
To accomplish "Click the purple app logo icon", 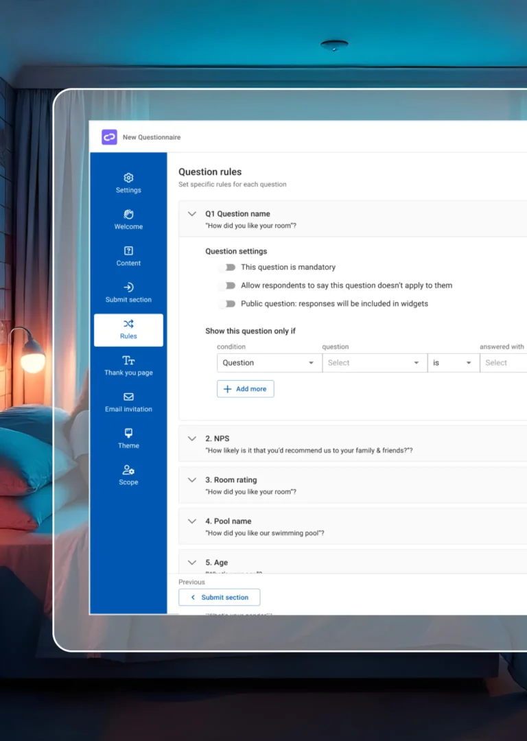I will click(x=109, y=137).
